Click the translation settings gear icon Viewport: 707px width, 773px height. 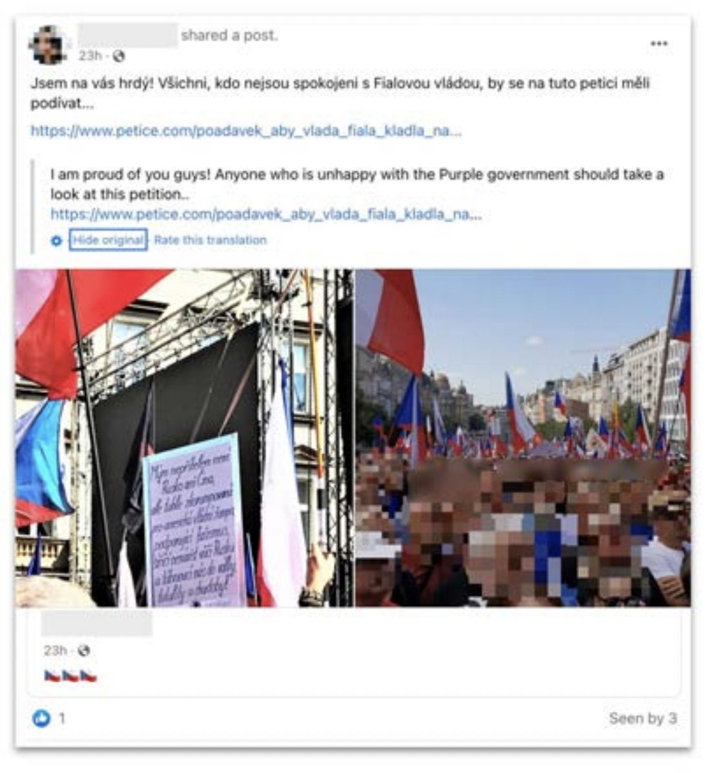click(57, 241)
